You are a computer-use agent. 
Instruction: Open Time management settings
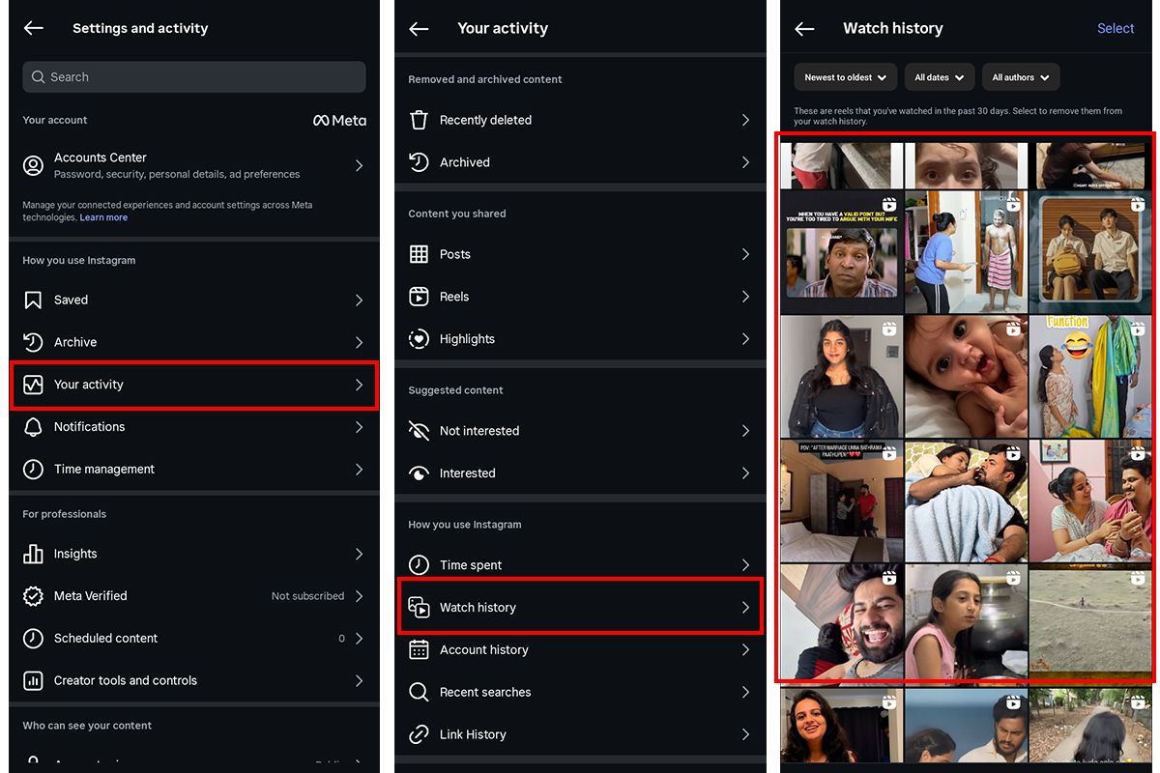(x=194, y=470)
